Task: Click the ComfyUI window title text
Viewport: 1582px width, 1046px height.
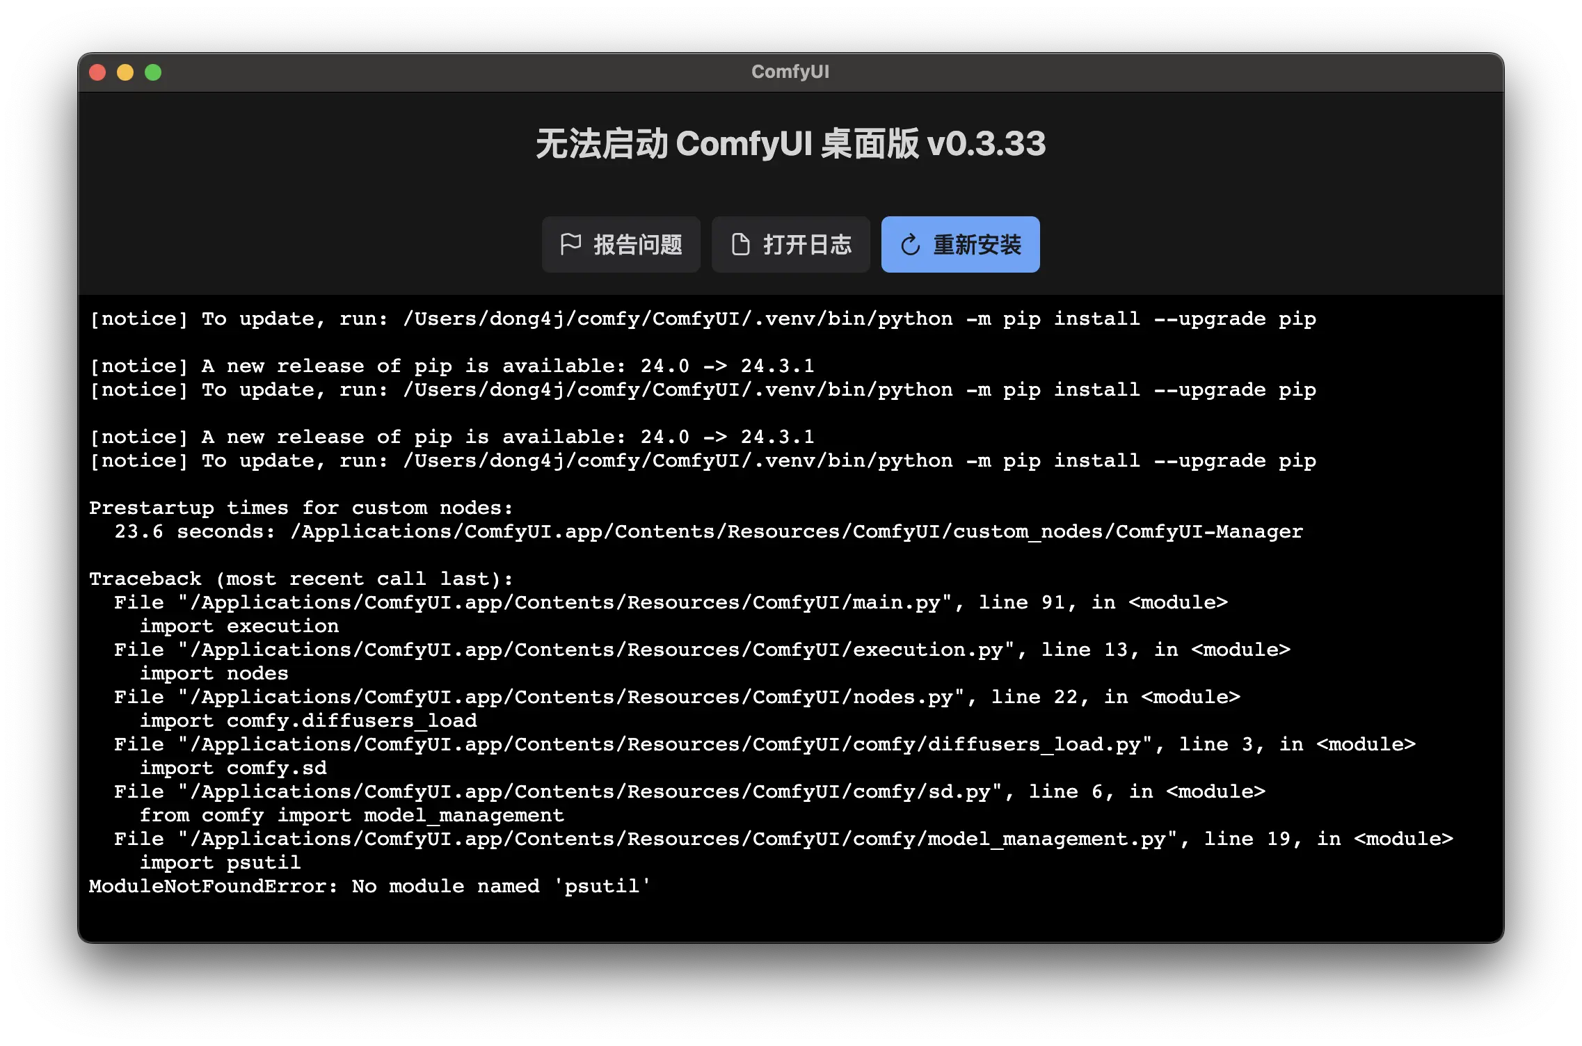Action: point(790,72)
